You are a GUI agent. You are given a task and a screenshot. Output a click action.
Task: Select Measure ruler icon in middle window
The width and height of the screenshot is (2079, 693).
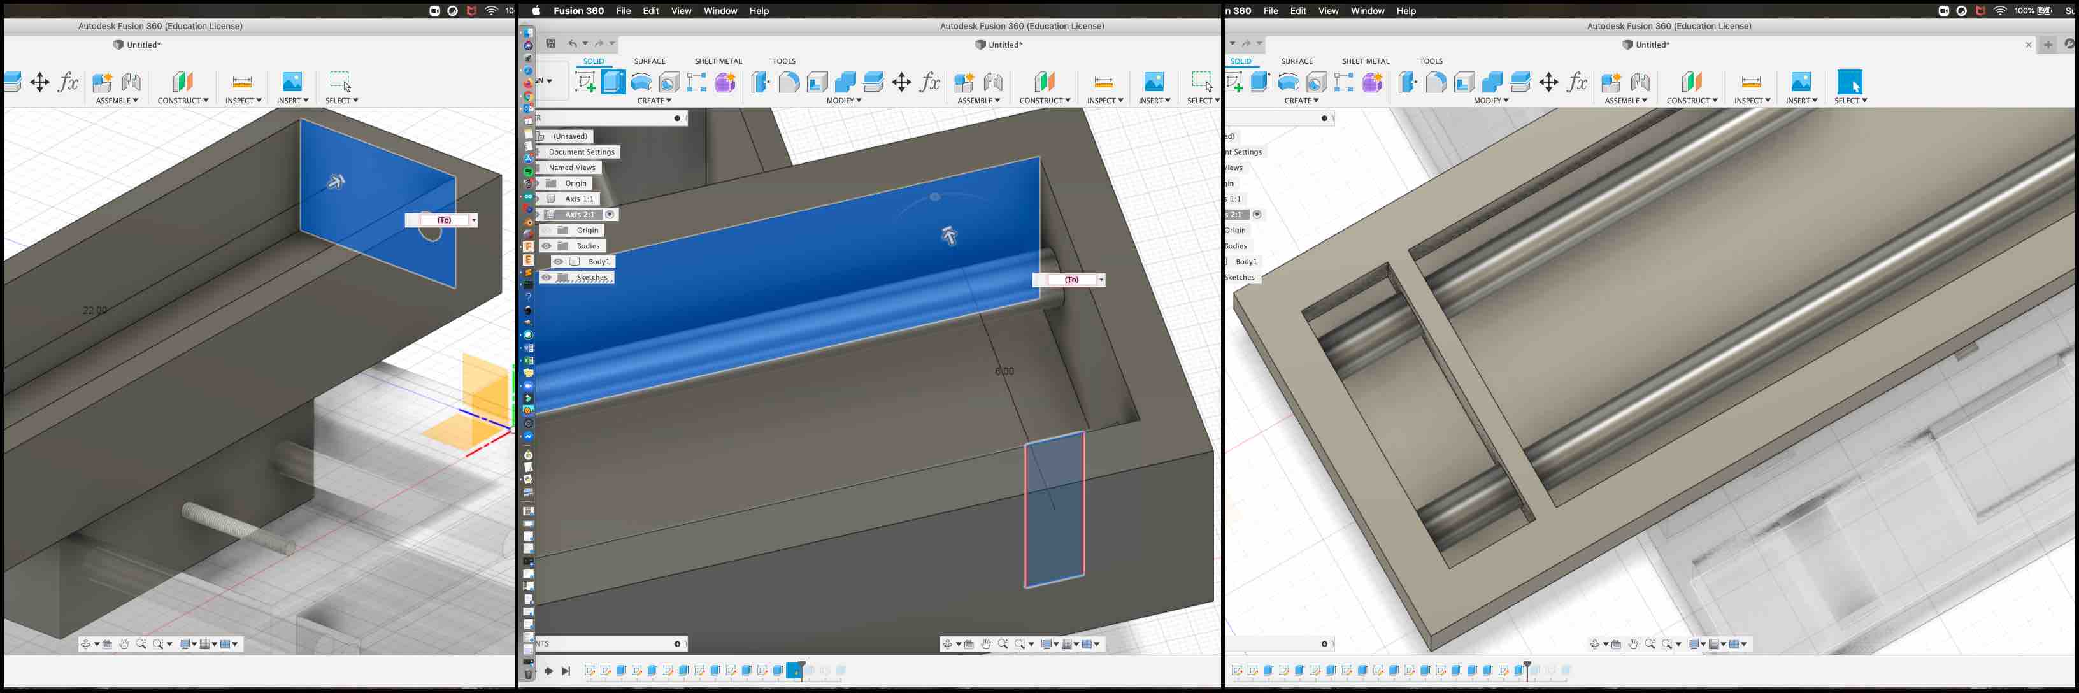coord(1104,82)
